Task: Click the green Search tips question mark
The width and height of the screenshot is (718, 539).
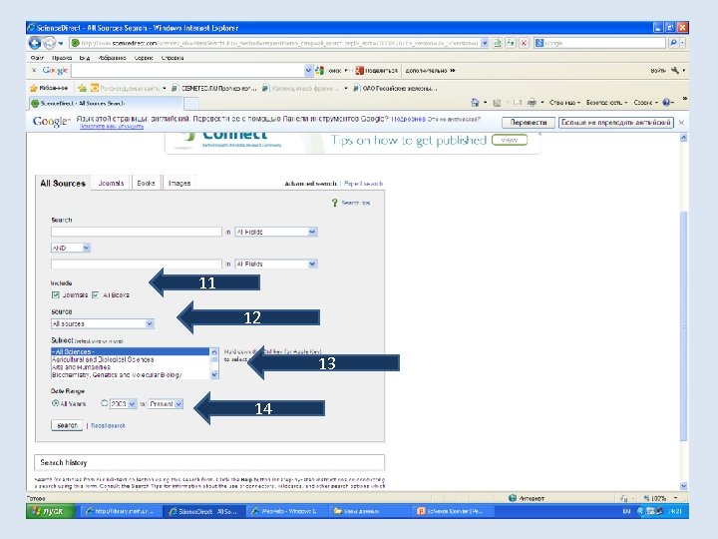Action: click(335, 203)
